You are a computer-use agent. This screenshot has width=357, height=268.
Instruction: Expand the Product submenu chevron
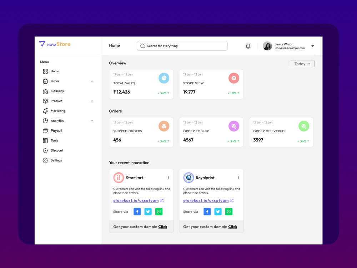[92, 101]
